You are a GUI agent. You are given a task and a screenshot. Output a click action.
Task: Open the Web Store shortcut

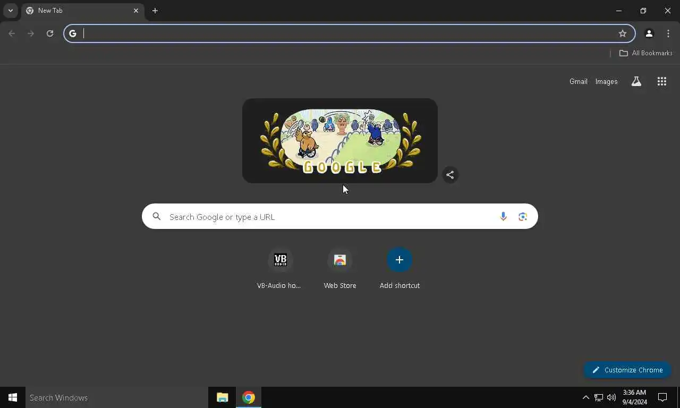340,269
